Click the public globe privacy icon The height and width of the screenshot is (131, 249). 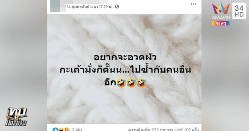[x=117, y=7]
